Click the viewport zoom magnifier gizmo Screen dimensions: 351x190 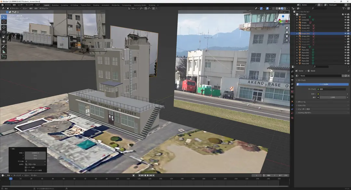click(x=287, y=28)
